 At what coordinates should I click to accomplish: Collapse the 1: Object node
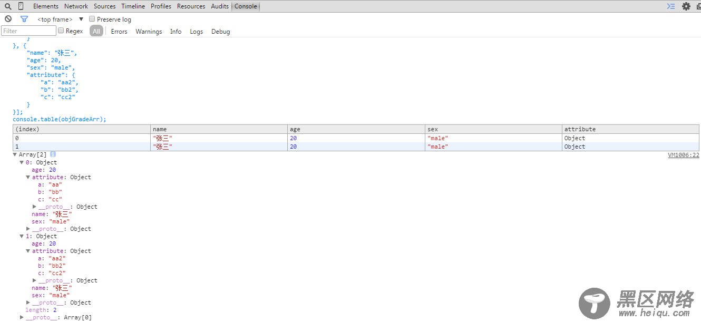pos(22,236)
